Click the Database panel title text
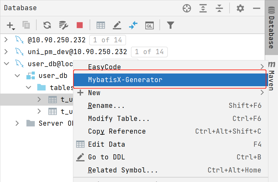This screenshot has width=278, height=182. point(20,8)
